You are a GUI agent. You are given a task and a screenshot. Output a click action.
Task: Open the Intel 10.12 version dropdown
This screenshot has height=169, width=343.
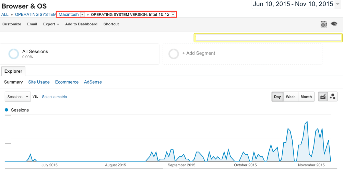(173, 14)
